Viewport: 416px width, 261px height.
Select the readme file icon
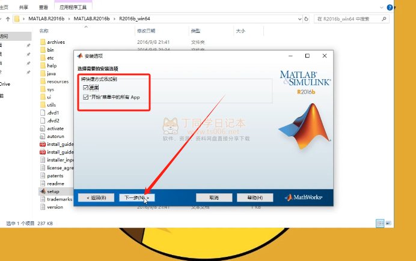pyautogui.click(x=43, y=184)
